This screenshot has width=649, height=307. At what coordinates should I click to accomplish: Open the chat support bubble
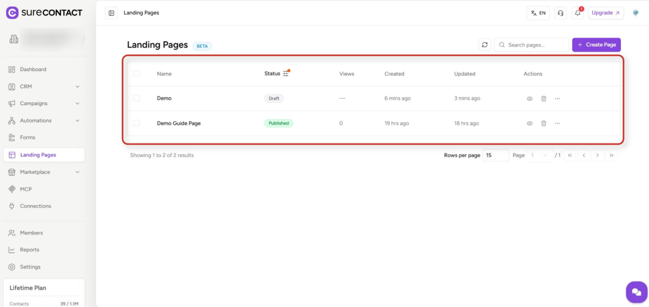[637, 292]
